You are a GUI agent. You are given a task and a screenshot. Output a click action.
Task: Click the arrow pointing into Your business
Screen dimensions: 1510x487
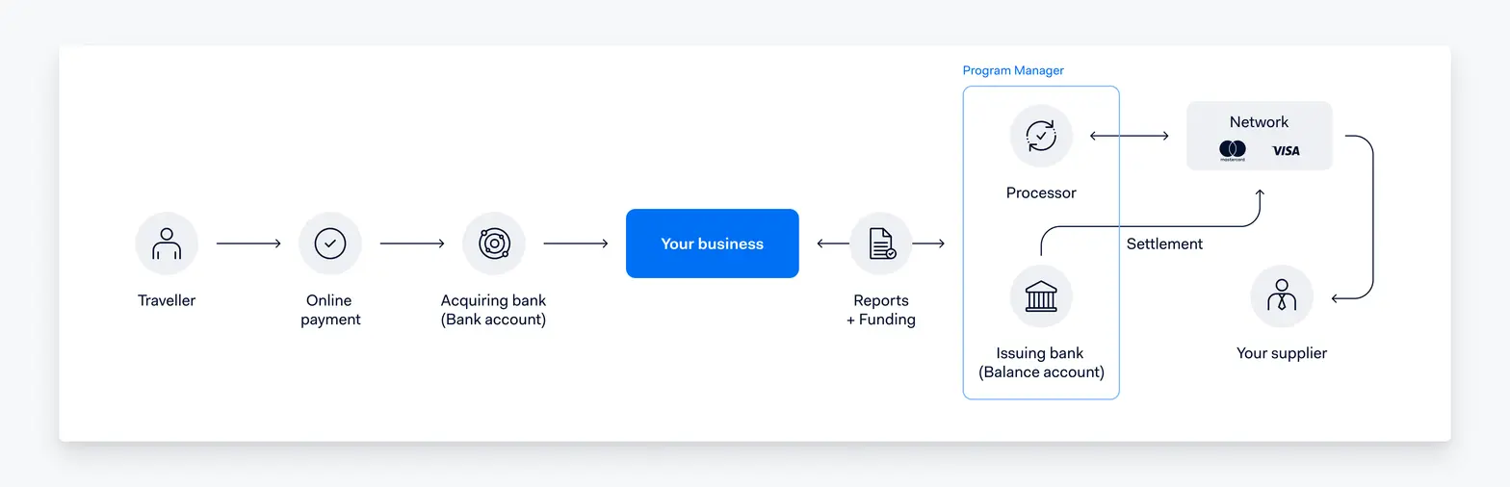pos(576,243)
